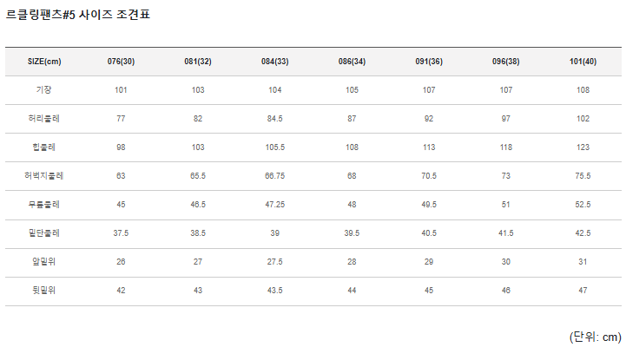Viewport: 626px width, 347px height.
Task: Select the 허벅지둘레 row label
Action: pyautogui.click(x=44, y=176)
